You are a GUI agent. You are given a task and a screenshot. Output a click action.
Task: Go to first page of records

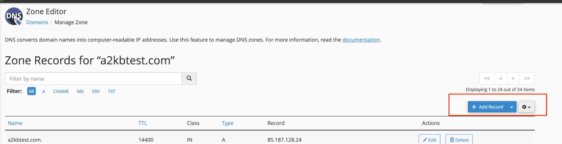pyautogui.click(x=487, y=78)
